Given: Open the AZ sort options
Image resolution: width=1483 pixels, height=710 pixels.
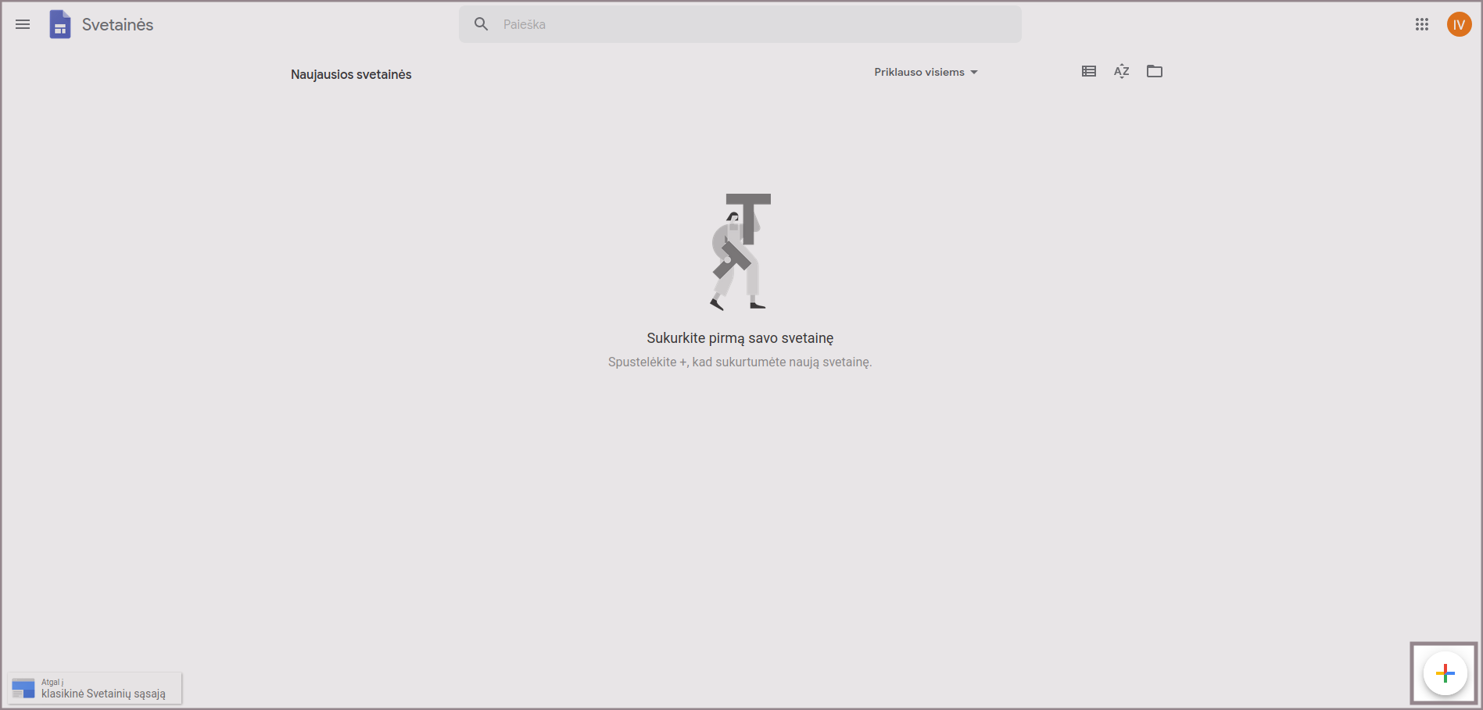Looking at the screenshot, I should click(x=1121, y=71).
